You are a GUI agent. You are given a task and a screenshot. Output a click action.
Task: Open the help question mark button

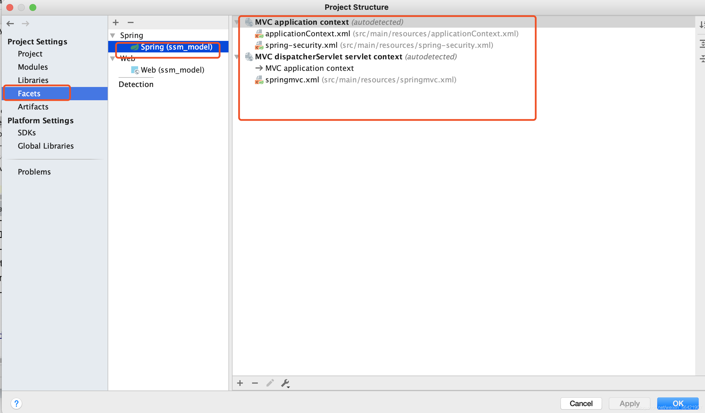pyautogui.click(x=16, y=403)
